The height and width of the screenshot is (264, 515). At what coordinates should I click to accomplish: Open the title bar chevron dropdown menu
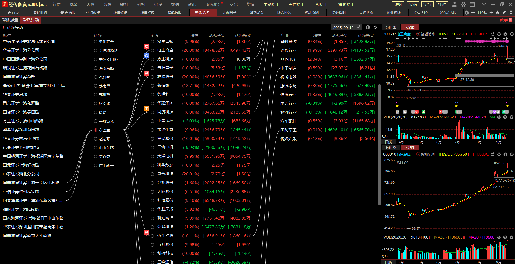click(484, 4)
